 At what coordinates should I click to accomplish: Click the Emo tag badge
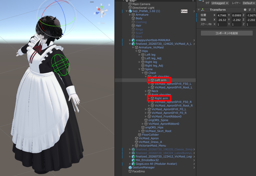184,11
